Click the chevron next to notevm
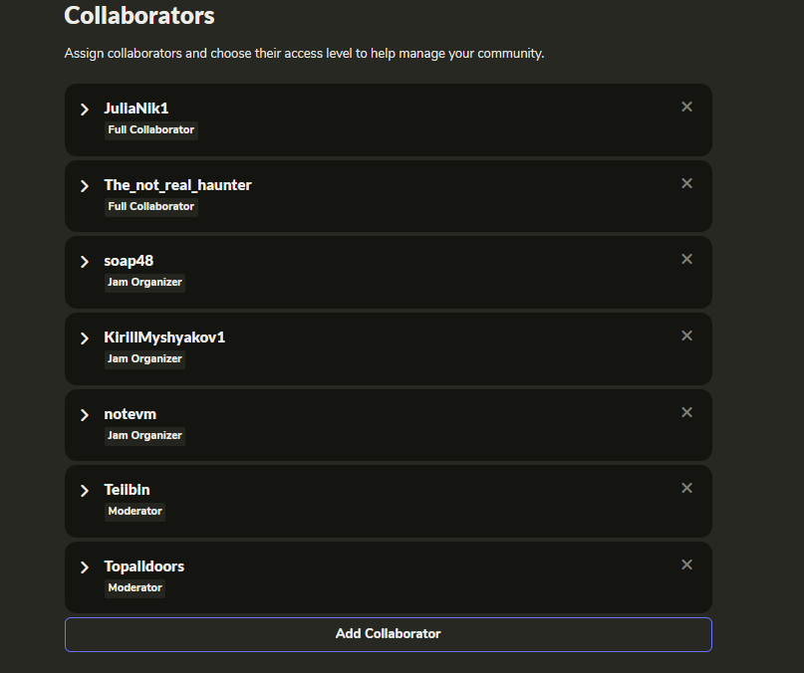The image size is (804, 673). 85,415
